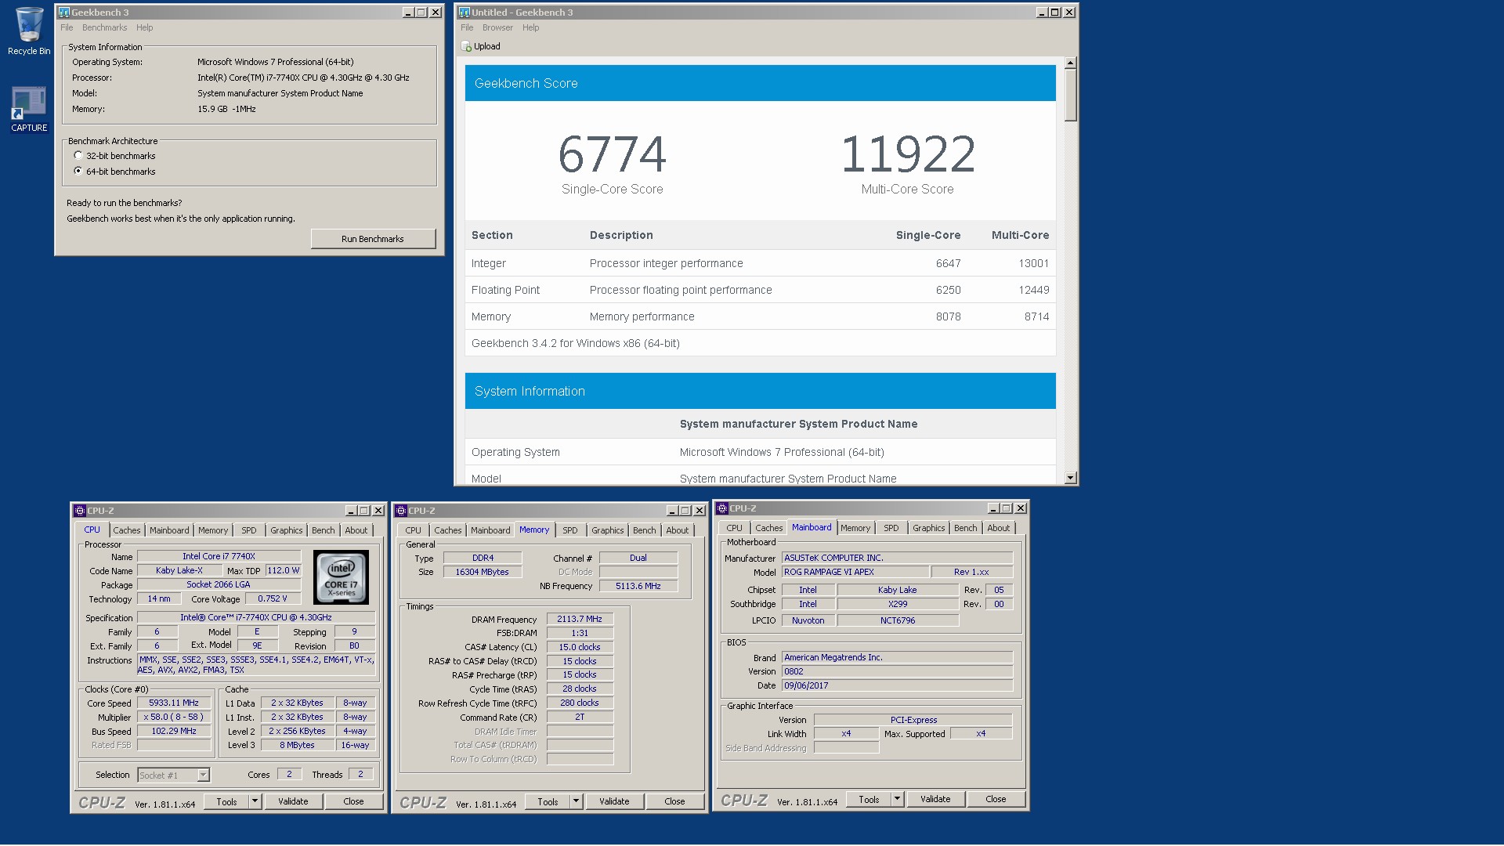Image resolution: width=1504 pixels, height=846 pixels.
Task: Open File menu in Untitled Geekbench window
Action: click(467, 27)
